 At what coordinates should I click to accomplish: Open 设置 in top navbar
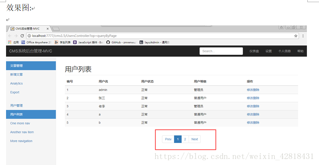coord(268,51)
